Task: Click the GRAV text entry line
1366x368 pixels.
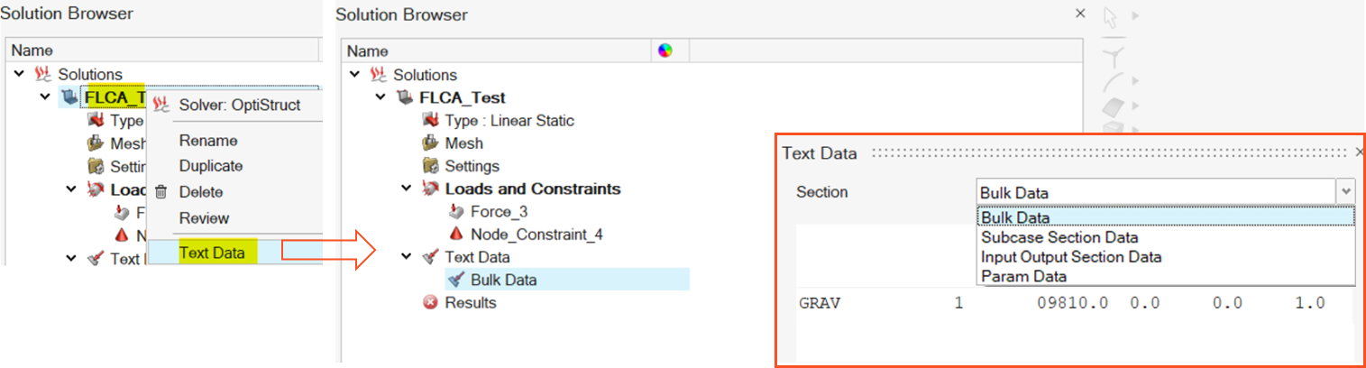Action: (1064, 304)
